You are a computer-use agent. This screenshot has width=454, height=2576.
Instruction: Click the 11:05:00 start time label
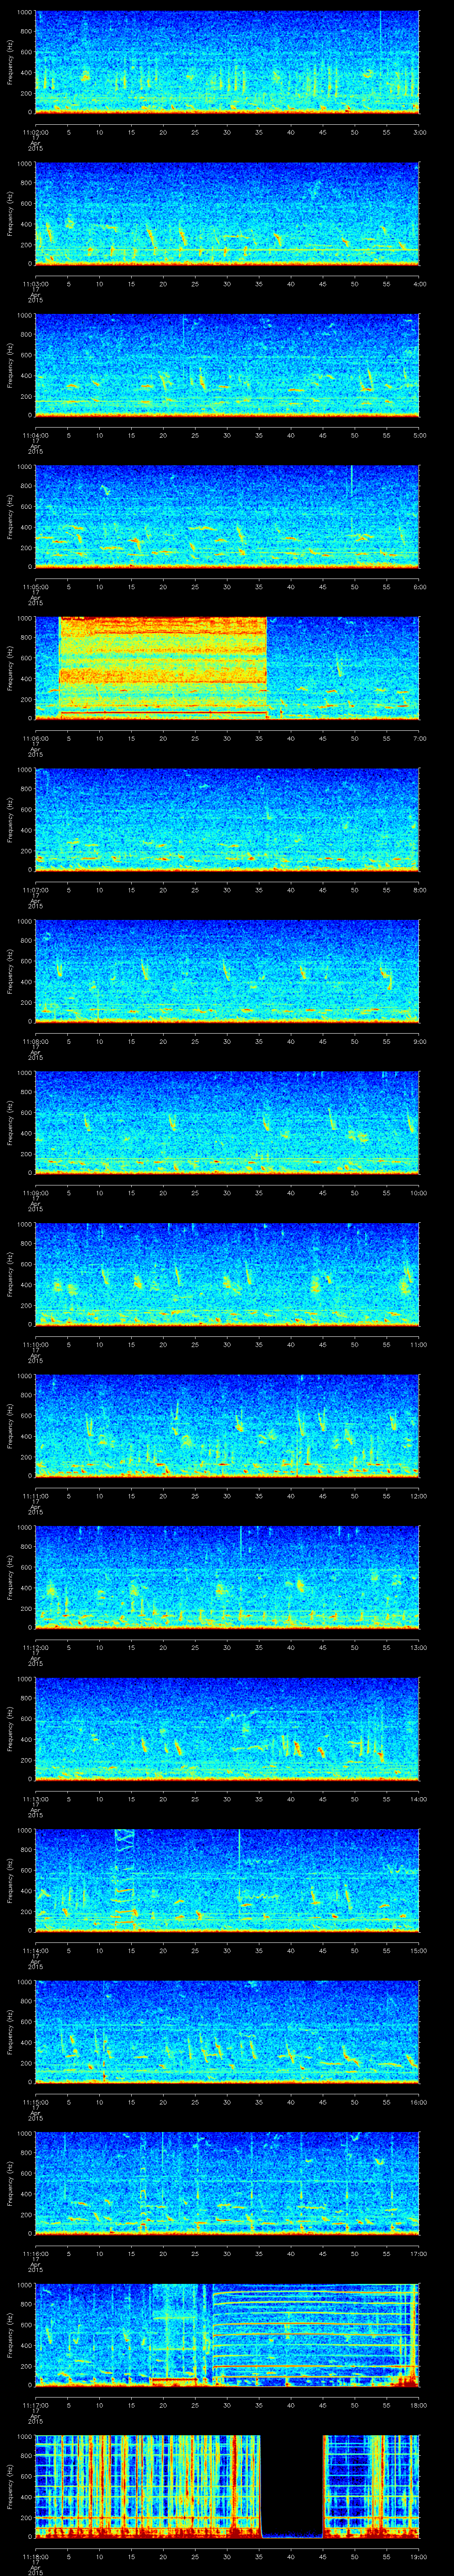coord(36,586)
